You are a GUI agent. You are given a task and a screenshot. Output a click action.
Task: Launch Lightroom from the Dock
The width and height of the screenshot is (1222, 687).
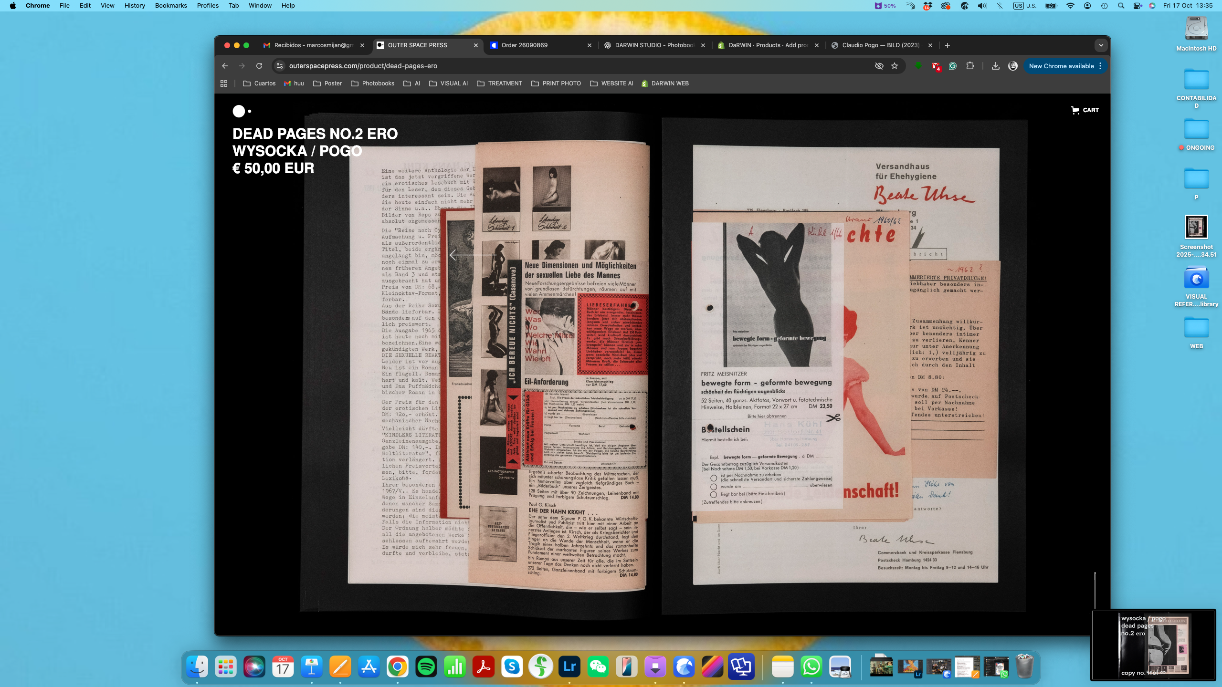tap(569, 666)
